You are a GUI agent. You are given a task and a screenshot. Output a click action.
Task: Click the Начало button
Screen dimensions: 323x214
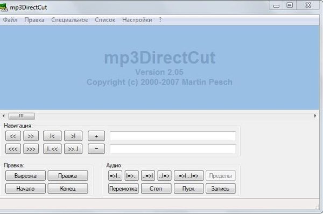coord(25,189)
